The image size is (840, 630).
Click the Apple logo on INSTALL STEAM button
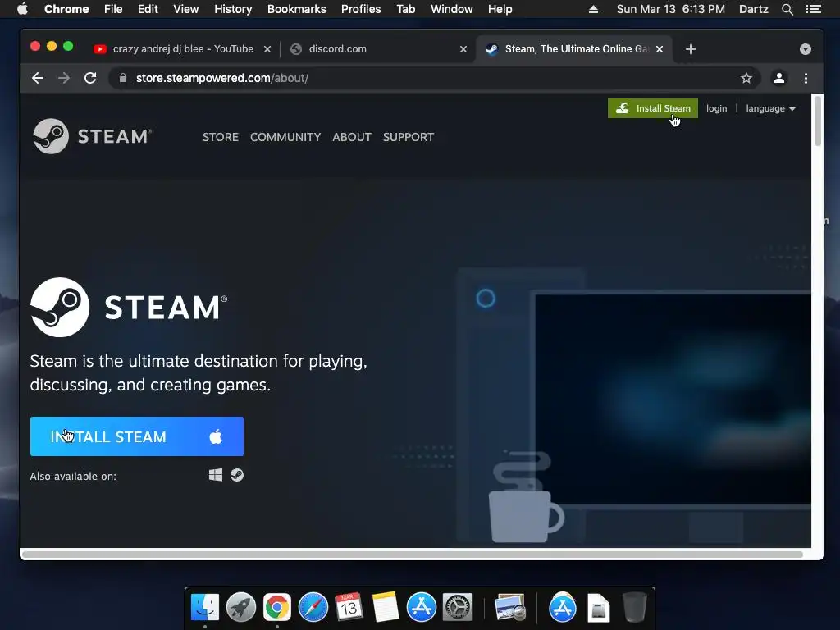coord(216,436)
